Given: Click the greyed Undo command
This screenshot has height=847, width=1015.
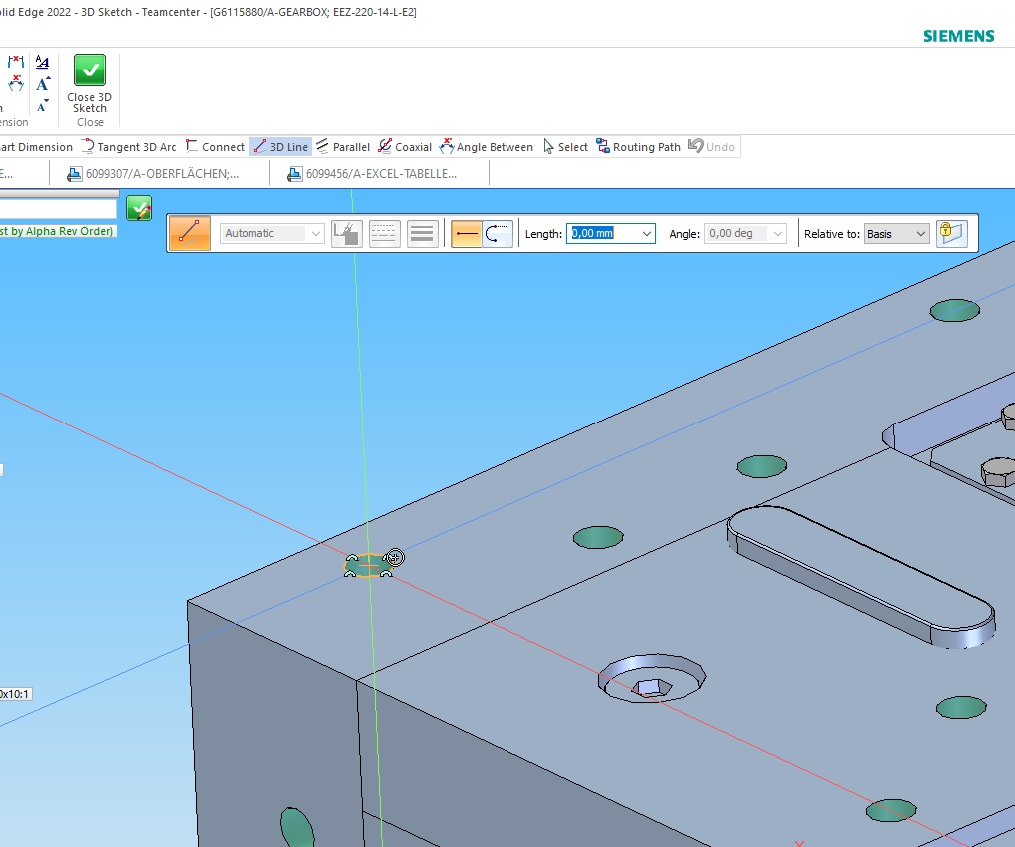Looking at the screenshot, I should (x=712, y=147).
